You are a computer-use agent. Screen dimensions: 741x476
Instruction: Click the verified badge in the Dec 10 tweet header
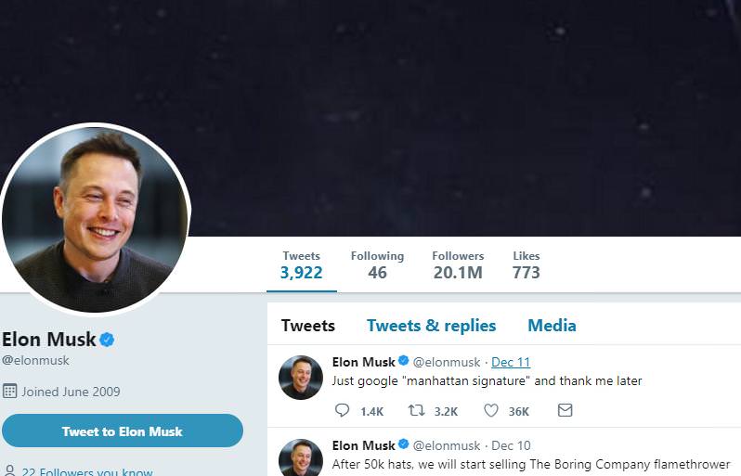[404, 444]
